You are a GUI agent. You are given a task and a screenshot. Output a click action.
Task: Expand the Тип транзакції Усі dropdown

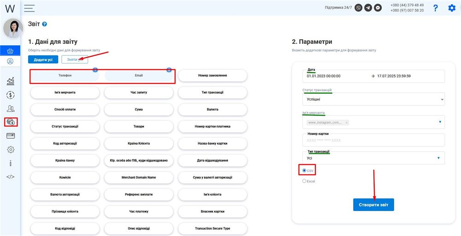point(373,158)
